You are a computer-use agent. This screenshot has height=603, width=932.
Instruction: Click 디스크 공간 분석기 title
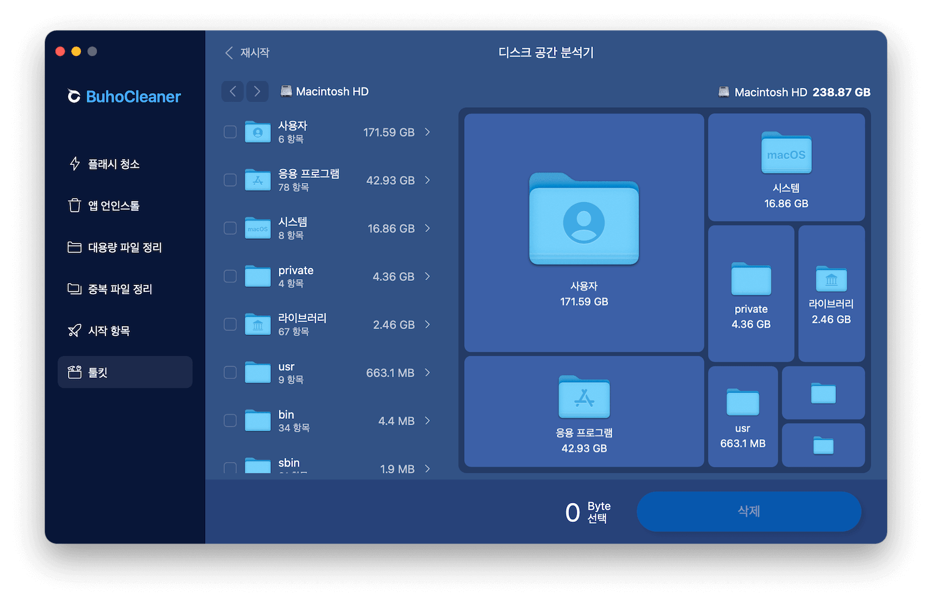[546, 52]
